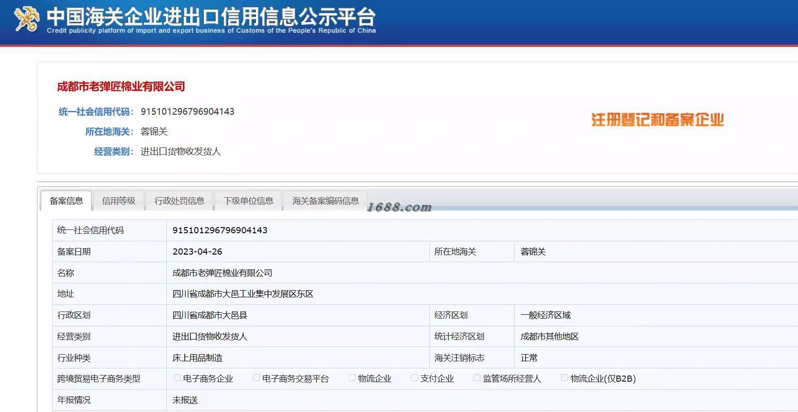This screenshot has width=798, height=412.
Task: Click the 经济区划 value 一般经济区域
Action: point(545,315)
